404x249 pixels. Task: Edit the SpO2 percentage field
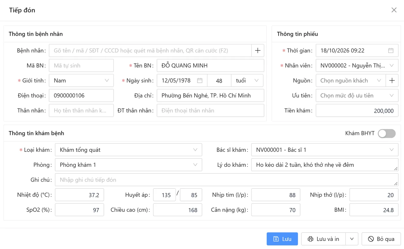tap(79, 210)
